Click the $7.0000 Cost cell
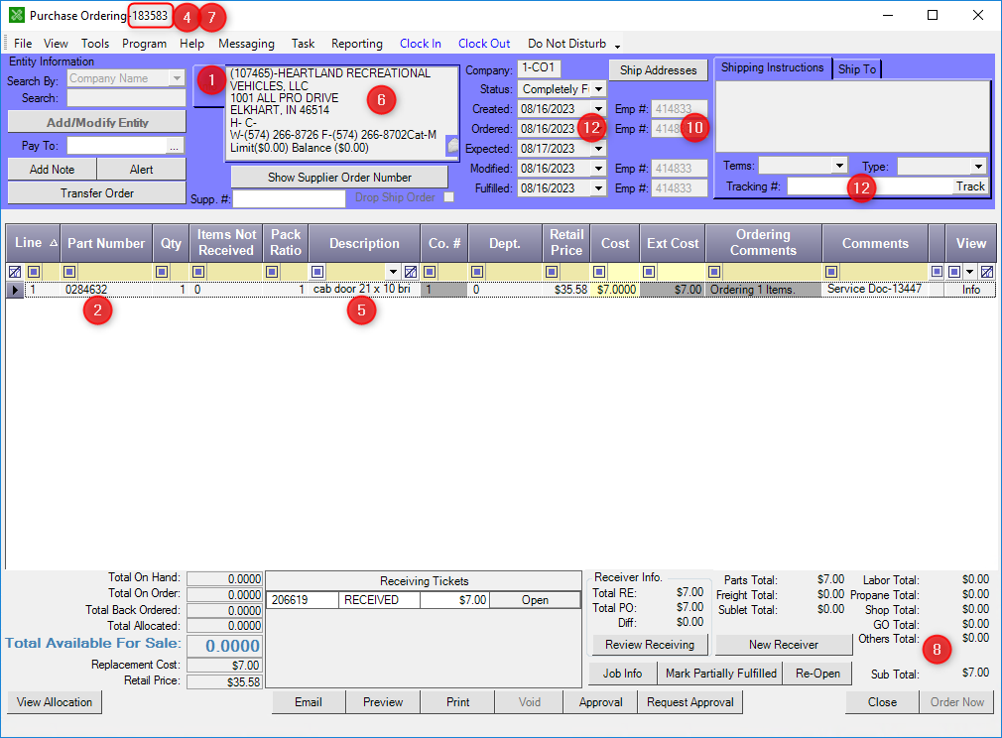This screenshot has height=738, width=1002. pos(616,290)
